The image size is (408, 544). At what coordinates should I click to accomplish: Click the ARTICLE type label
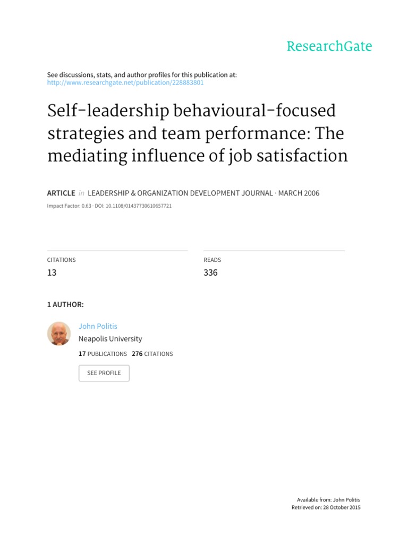61,193
